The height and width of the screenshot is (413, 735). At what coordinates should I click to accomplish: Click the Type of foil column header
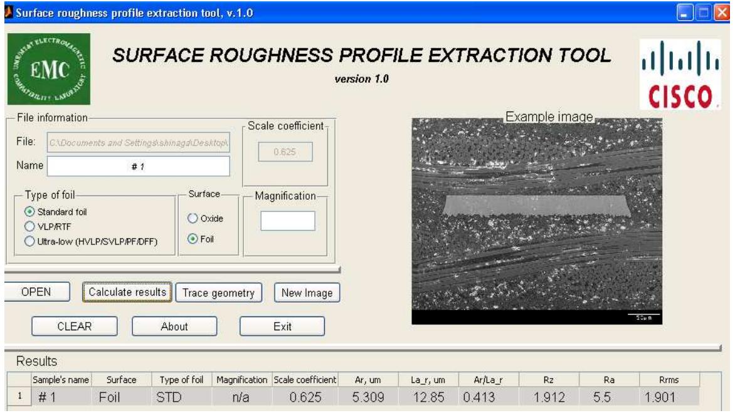click(182, 380)
